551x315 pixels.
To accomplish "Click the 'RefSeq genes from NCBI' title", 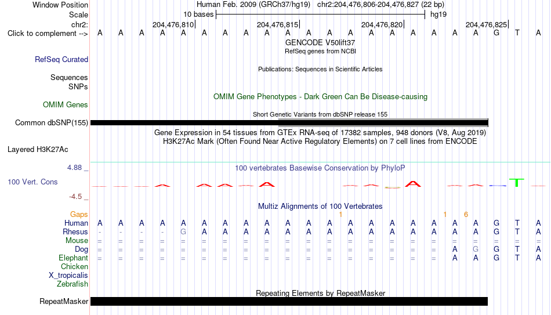I will [321, 51].
